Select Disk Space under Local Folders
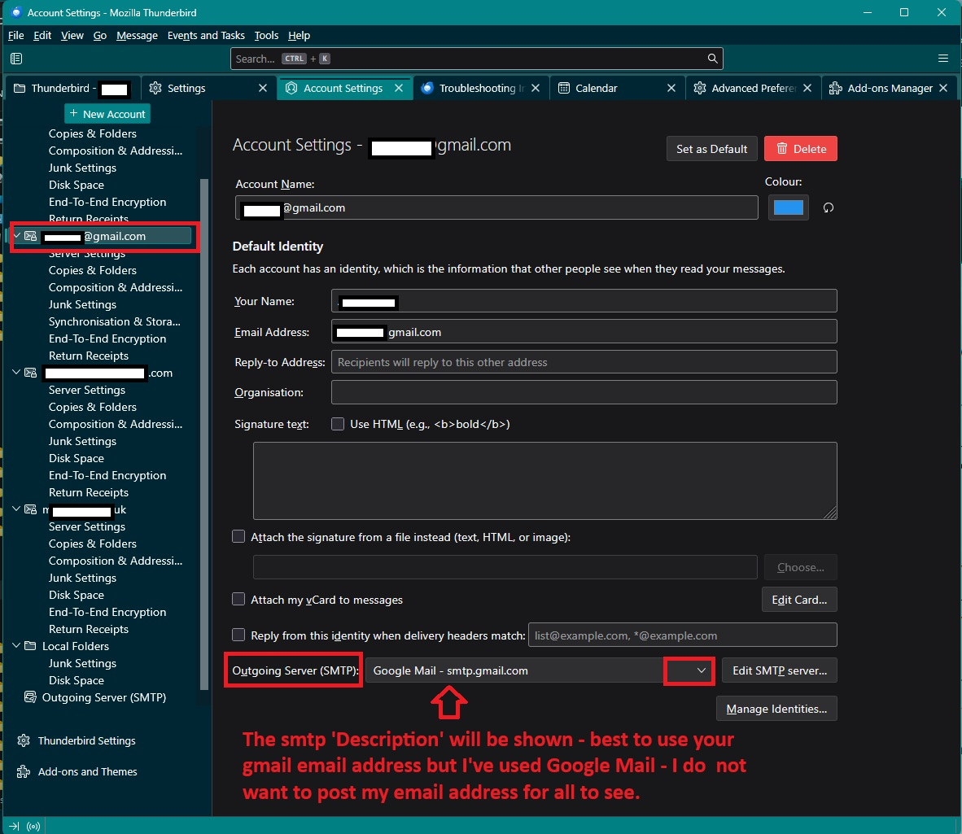Image resolution: width=962 pixels, height=834 pixels. coord(77,680)
